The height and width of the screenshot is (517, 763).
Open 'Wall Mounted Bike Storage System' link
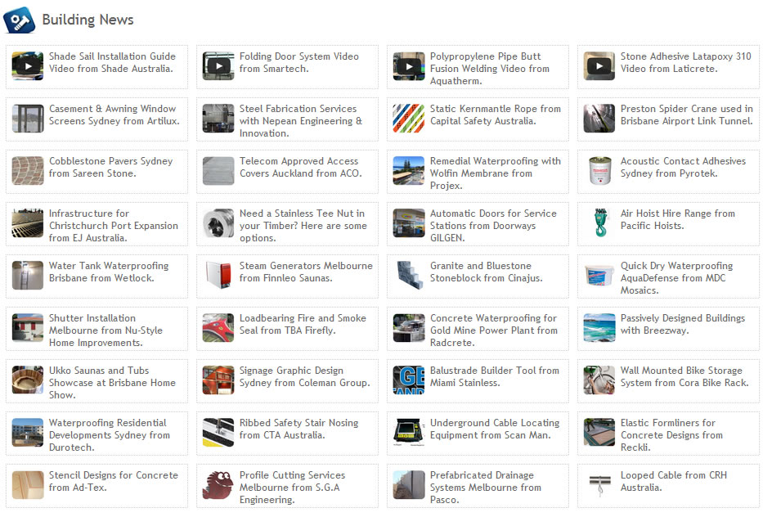[684, 376]
